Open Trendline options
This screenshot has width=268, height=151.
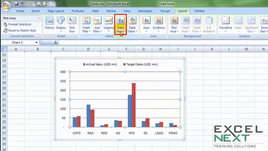225,24
